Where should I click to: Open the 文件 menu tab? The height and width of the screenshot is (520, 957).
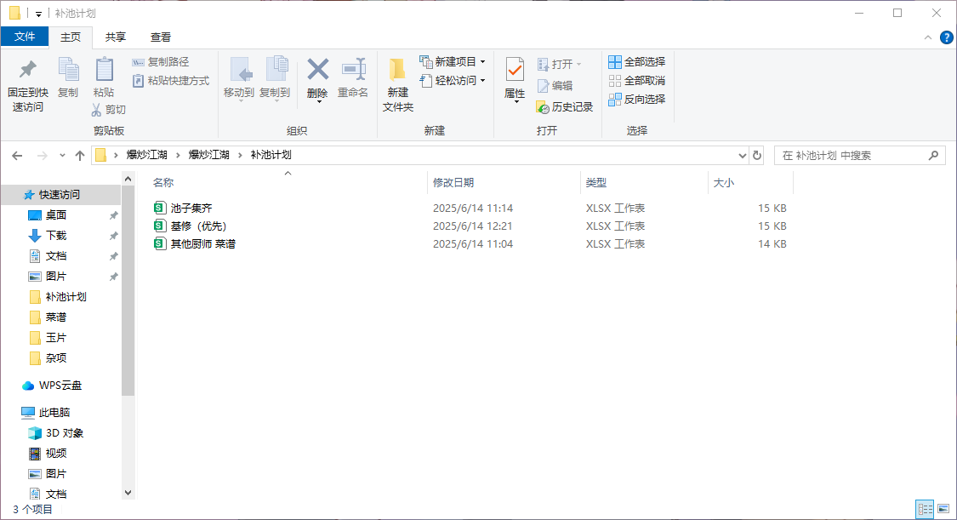point(25,37)
